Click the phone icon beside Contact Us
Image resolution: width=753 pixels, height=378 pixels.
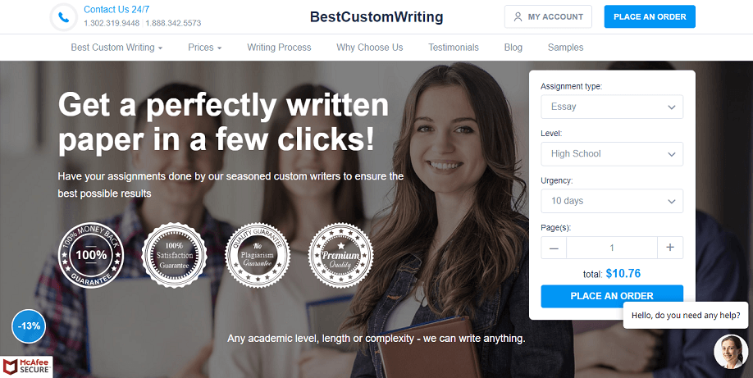click(x=63, y=17)
